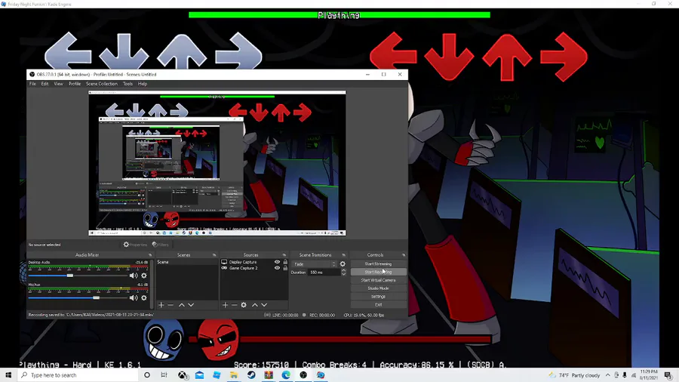Open Mail app from the taskbar
The width and height of the screenshot is (679, 382).
click(x=199, y=375)
